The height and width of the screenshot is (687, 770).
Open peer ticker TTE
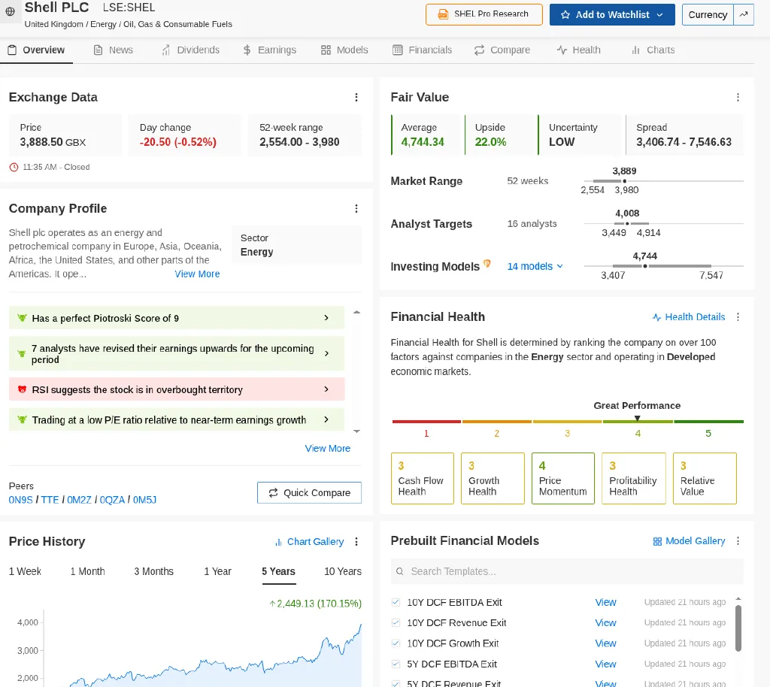[50, 500]
